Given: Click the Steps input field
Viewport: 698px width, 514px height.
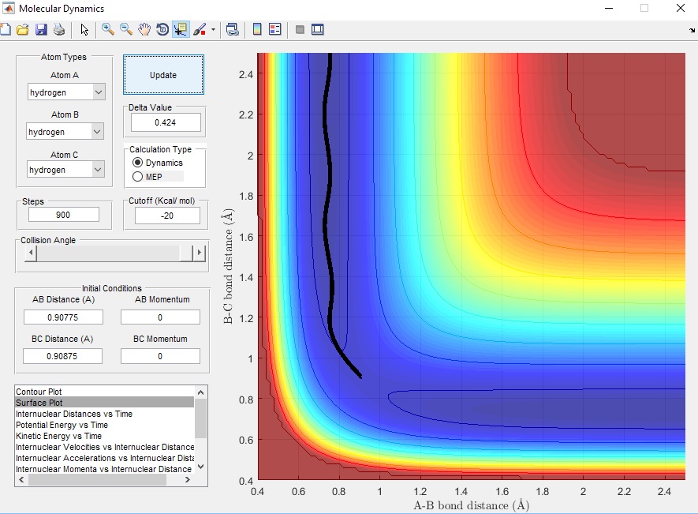Looking at the screenshot, I should point(64,215).
